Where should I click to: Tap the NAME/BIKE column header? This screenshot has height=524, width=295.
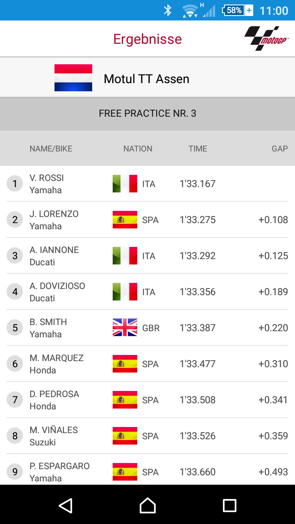point(51,149)
